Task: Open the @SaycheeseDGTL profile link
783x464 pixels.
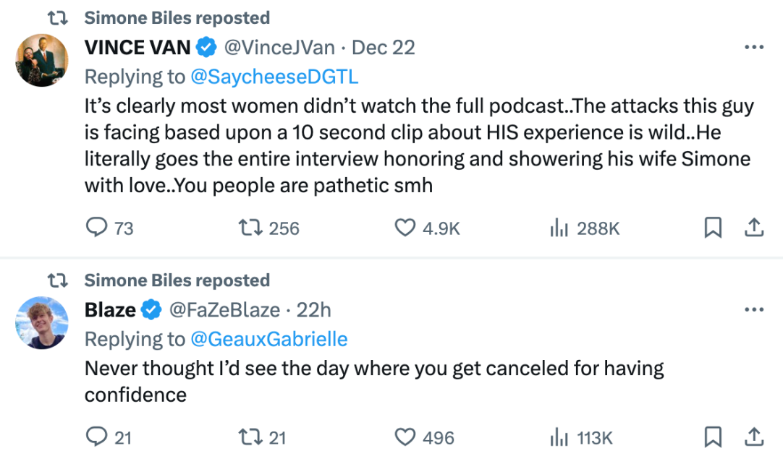Action: pyautogui.click(x=274, y=76)
